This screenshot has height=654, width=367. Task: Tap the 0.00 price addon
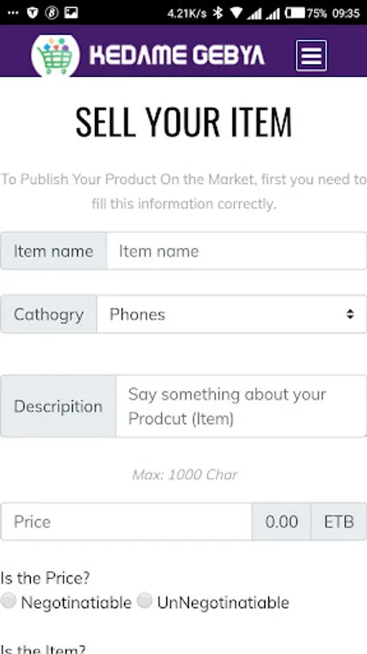(281, 521)
